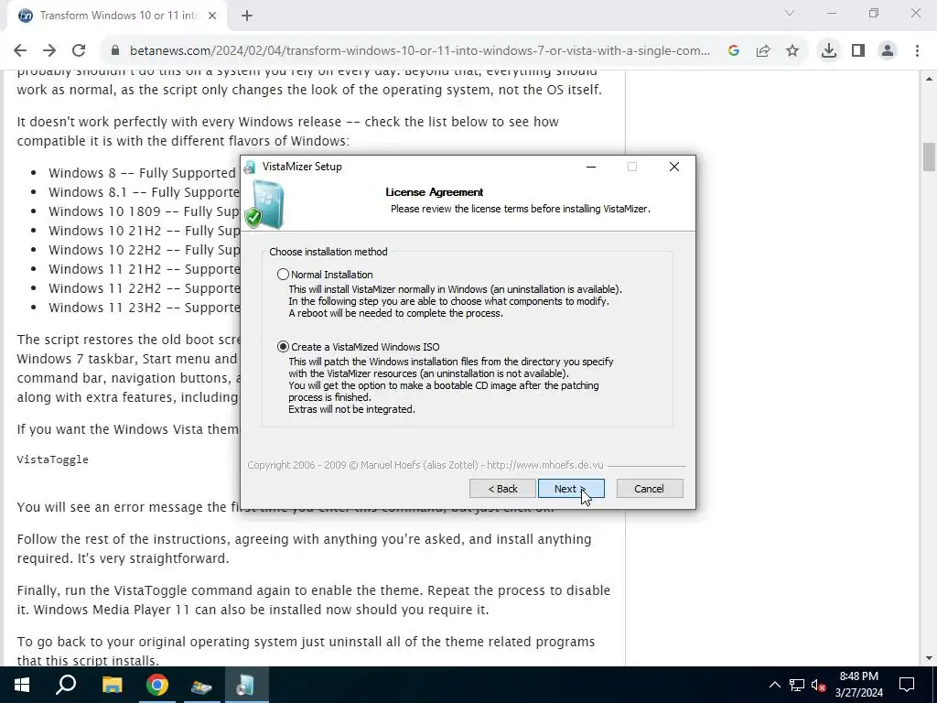Switch to VistaMizer Setup taskbar icon
This screenshot has height=703, width=937.
point(246,685)
